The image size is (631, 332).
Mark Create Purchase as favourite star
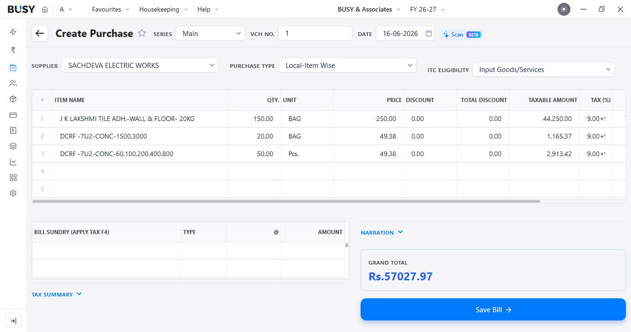pos(142,33)
